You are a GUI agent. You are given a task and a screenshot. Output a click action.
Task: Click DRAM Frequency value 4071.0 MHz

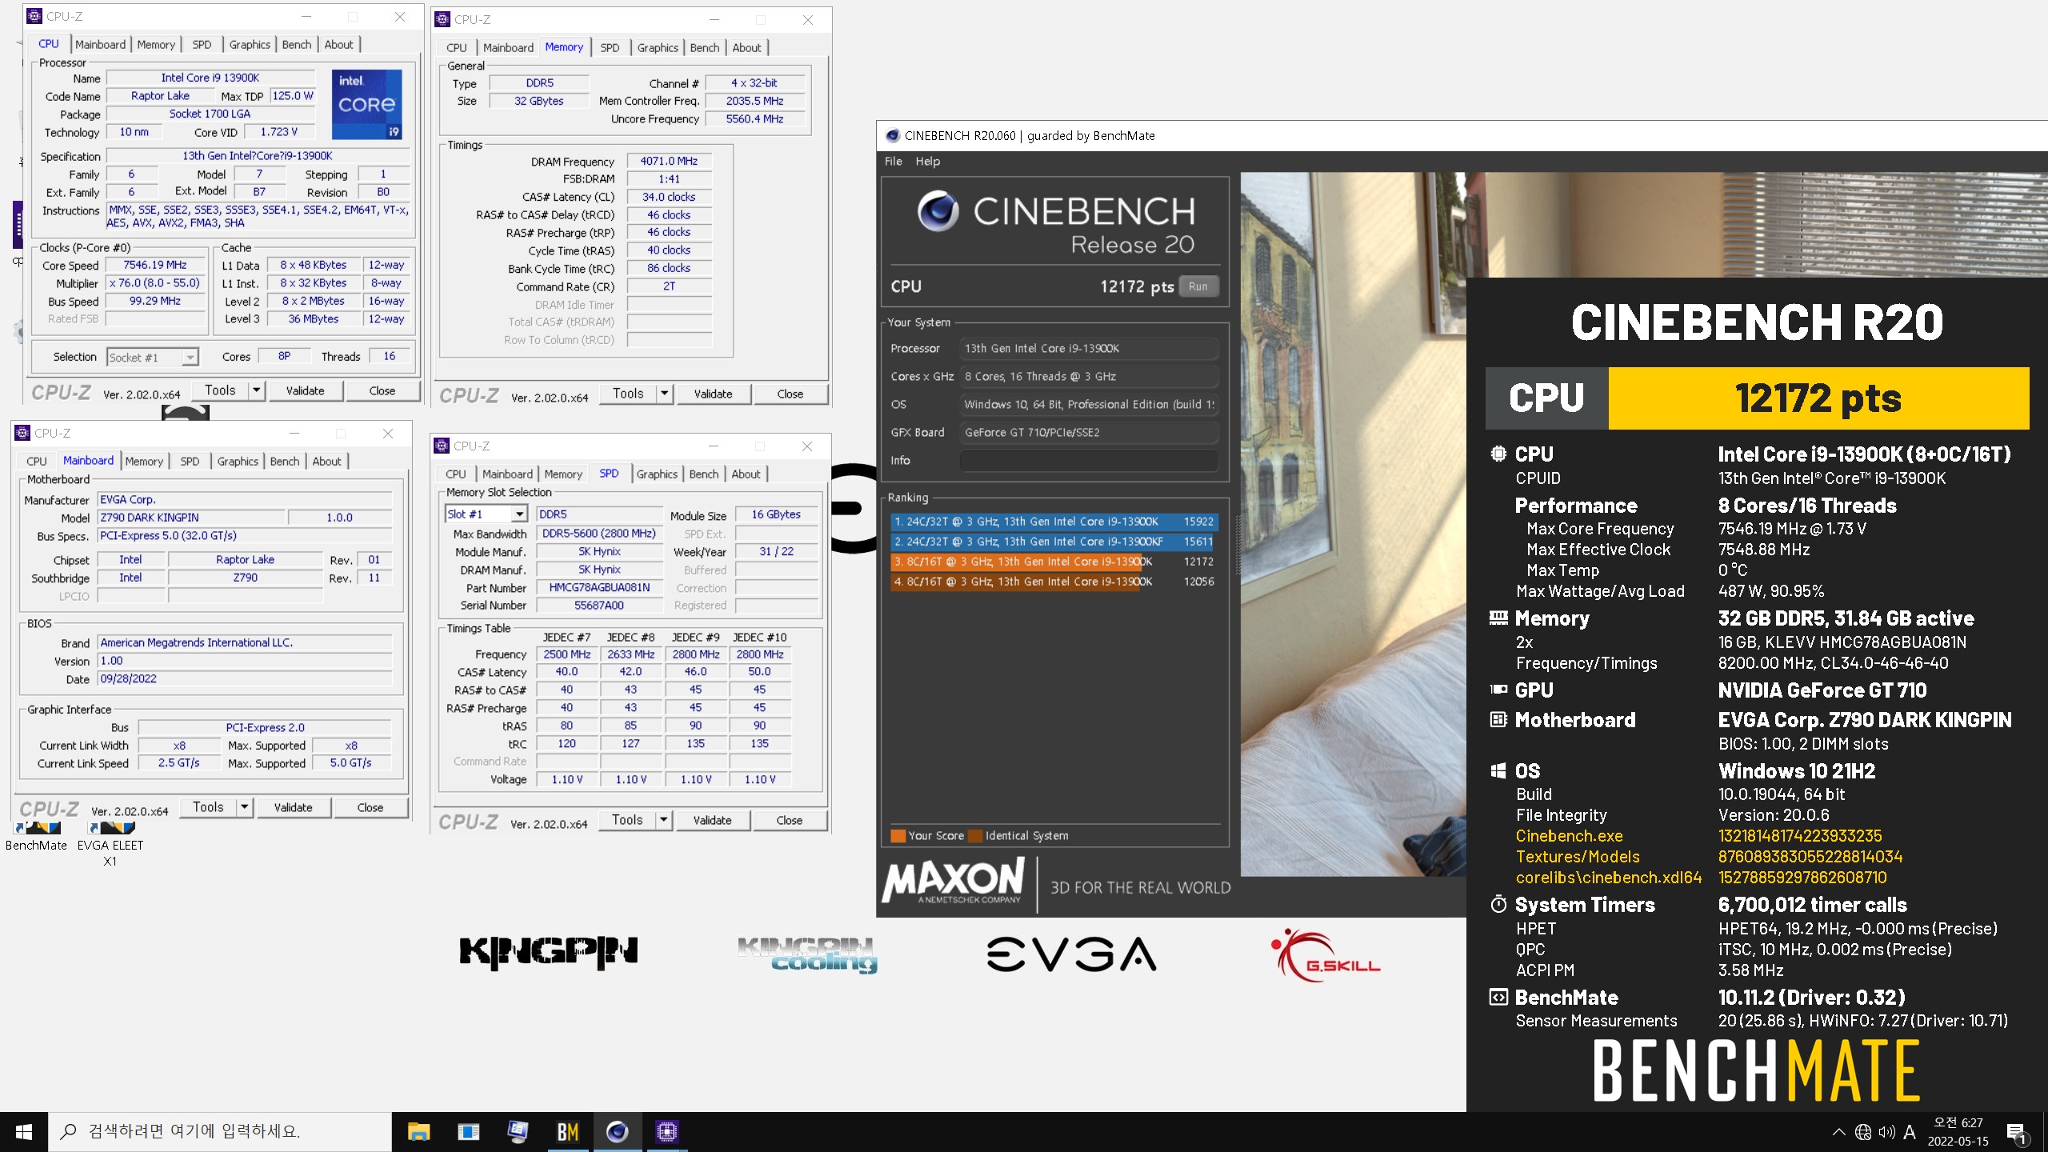(x=669, y=161)
